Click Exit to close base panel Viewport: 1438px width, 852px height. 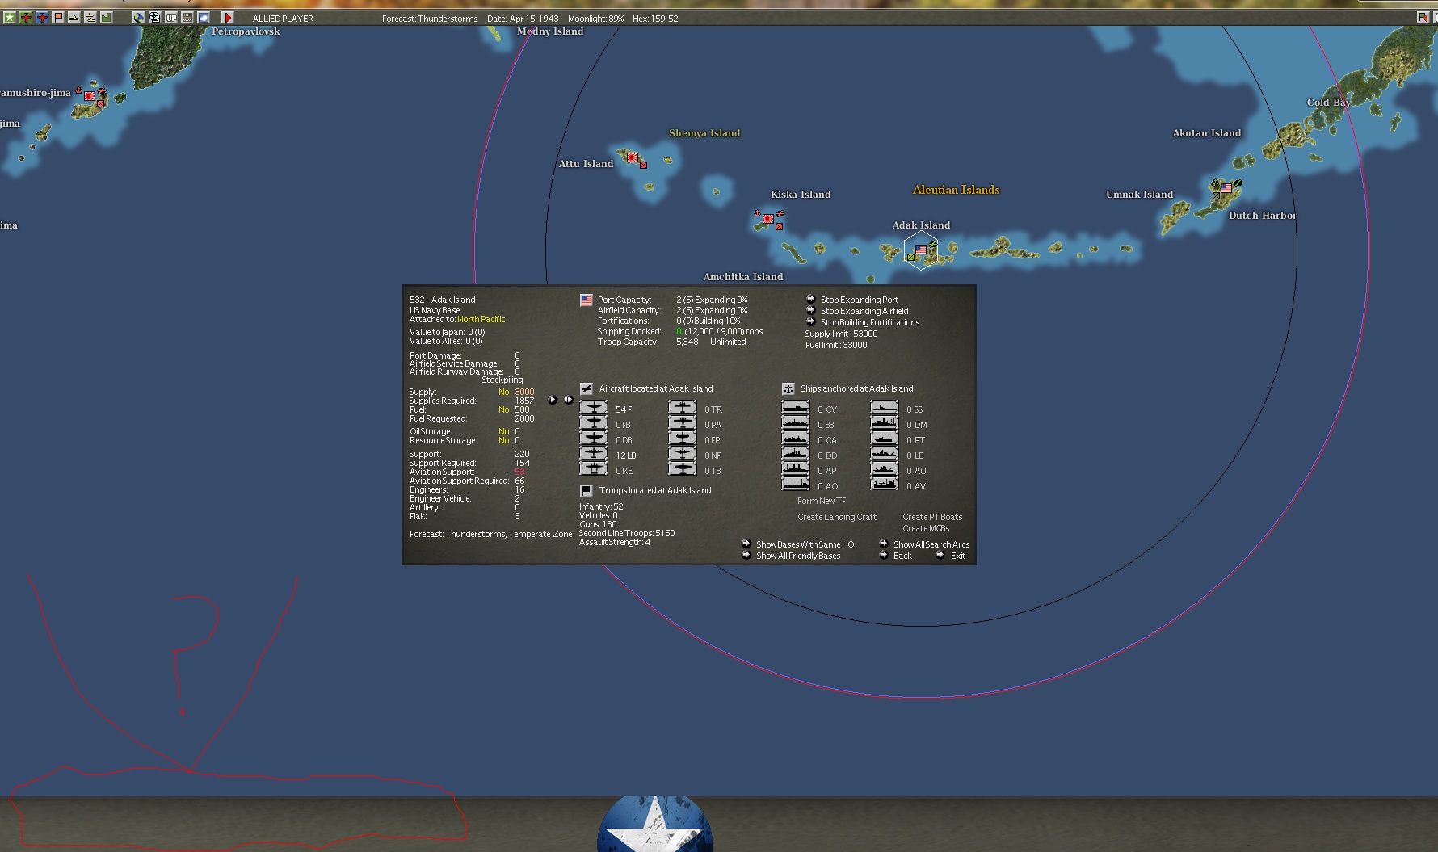pos(951,556)
